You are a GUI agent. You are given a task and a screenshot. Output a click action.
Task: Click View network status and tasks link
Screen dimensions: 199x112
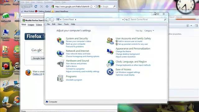(78, 54)
